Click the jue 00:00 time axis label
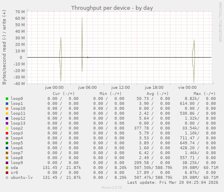Screen dimensions: 224x192 coord(54,88)
